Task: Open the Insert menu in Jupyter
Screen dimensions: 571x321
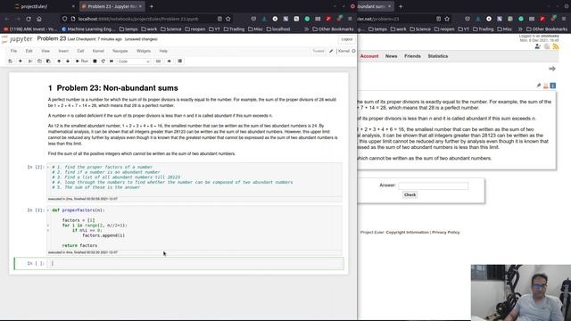Action: click(x=63, y=51)
